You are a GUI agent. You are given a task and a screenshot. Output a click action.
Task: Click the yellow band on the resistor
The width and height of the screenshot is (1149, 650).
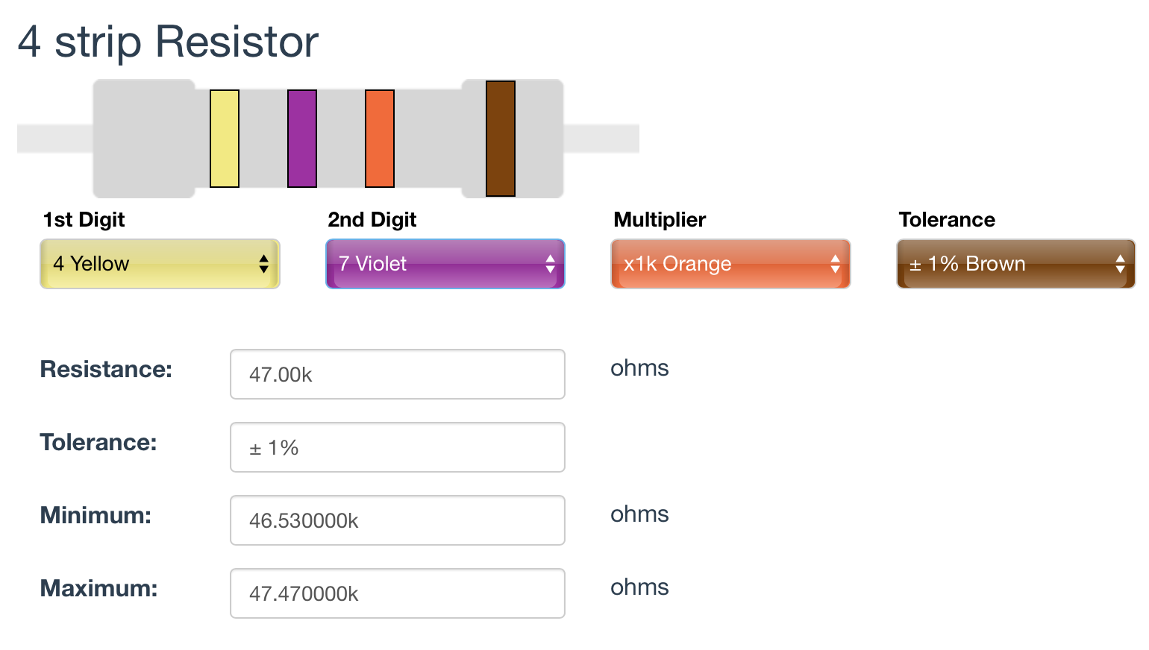pyautogui.click(x=225, y=139)
